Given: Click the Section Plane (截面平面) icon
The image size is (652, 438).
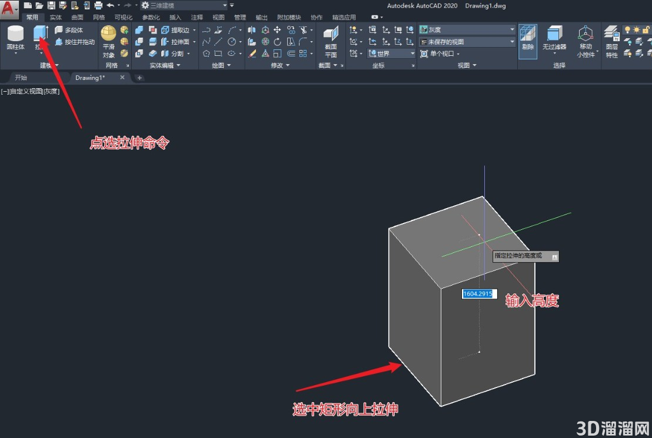Looking at the screenshot, I should click(x=331, y=42).
